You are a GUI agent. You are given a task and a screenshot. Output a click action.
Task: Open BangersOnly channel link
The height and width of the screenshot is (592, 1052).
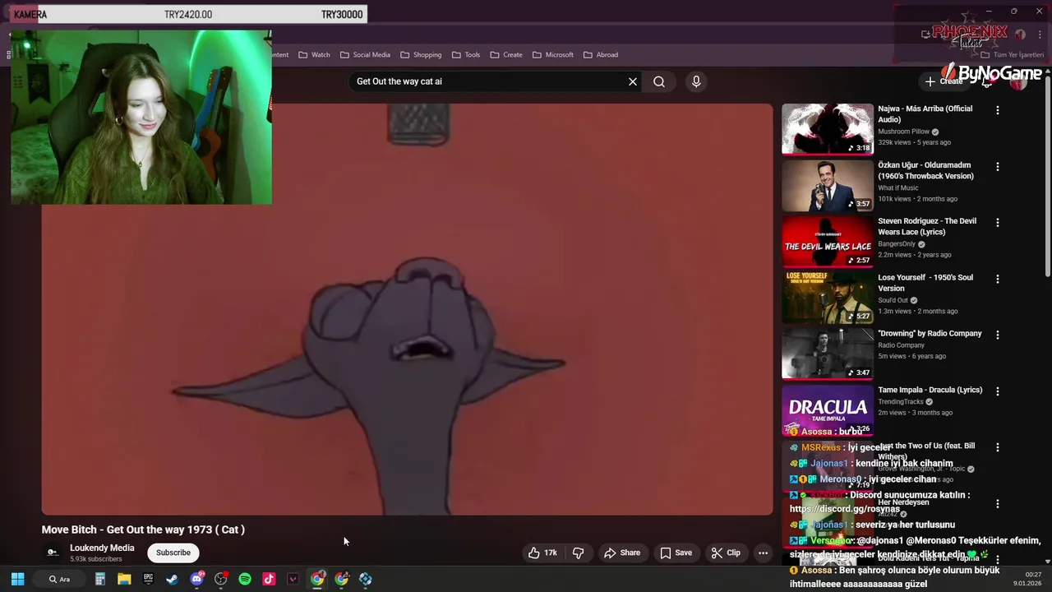897,244
